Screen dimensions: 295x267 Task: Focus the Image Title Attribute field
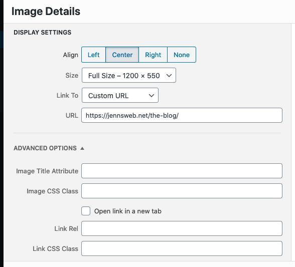click(182, 171)
